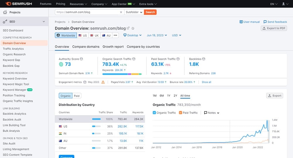The height and width of the screenshot is (158, 293).
Task: Click the Show all engagement link
Action: [x=206, y=82]
